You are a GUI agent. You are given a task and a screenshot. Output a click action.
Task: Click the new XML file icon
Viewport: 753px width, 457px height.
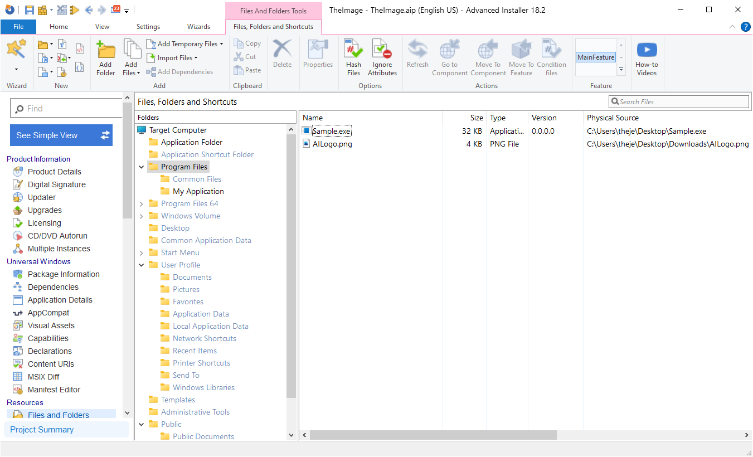coord(79,50)
